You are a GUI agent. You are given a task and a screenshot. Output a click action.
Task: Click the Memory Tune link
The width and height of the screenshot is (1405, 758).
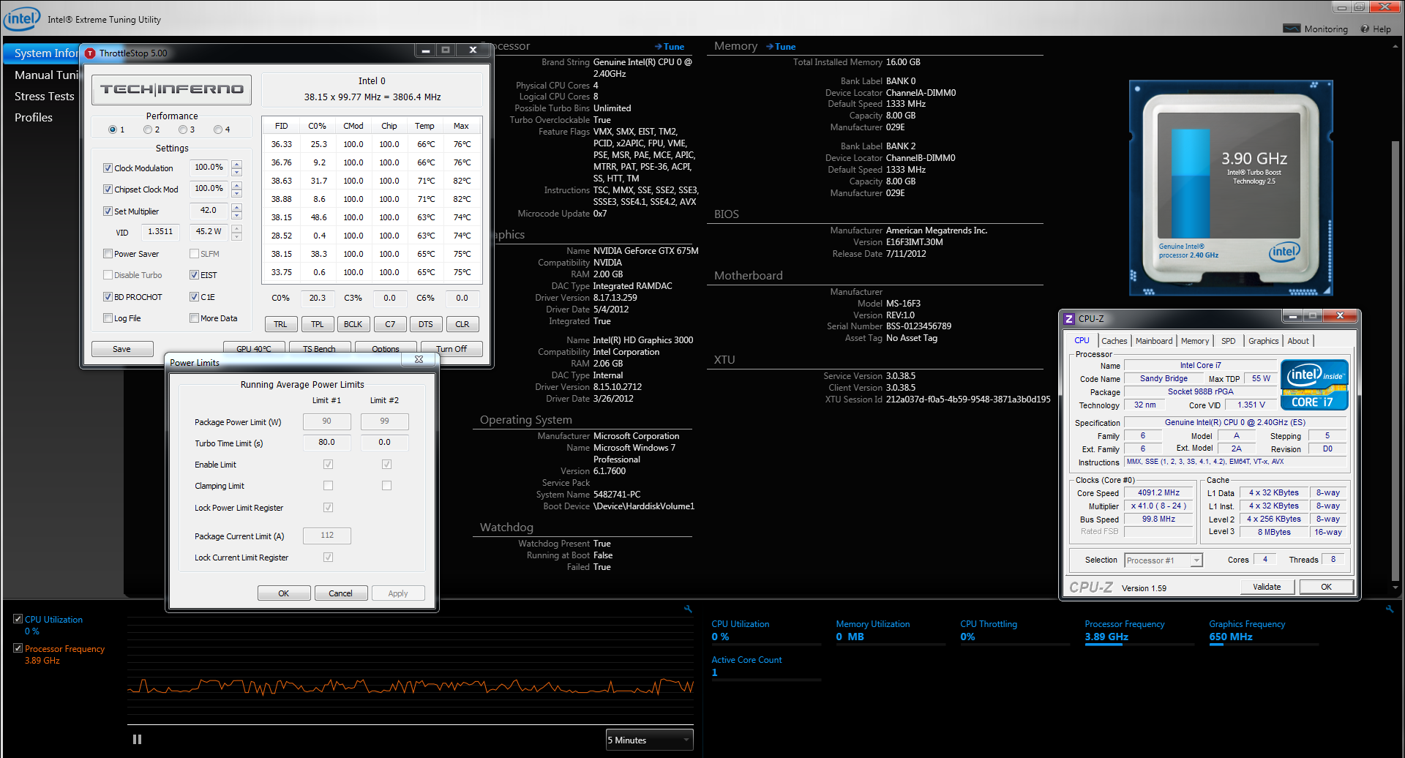point(781,47)
